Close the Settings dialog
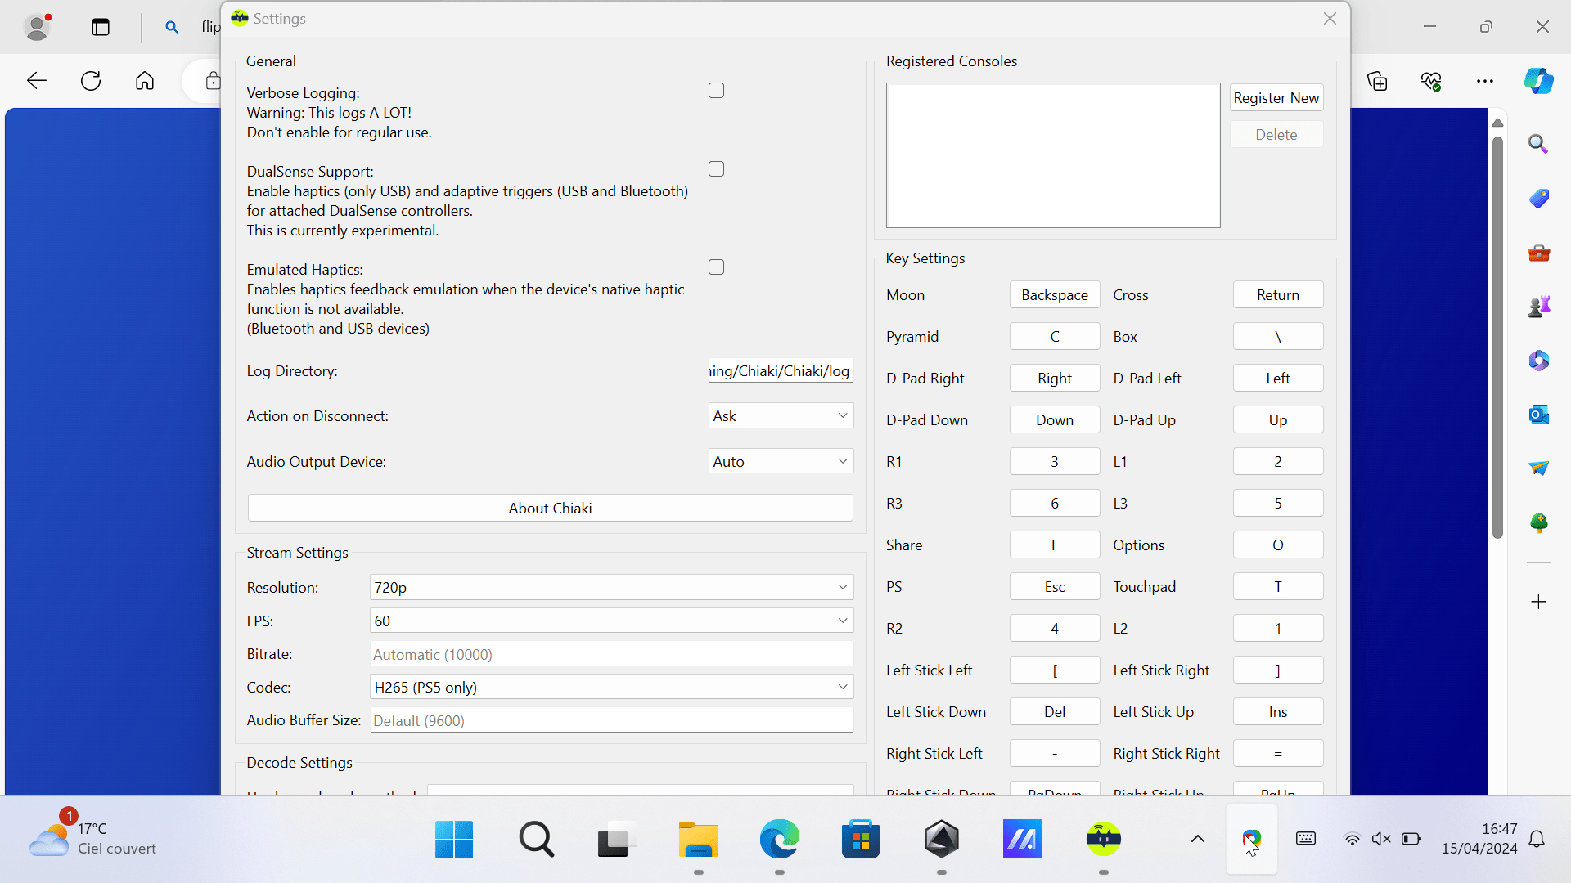 click(x=1330, y=19)
